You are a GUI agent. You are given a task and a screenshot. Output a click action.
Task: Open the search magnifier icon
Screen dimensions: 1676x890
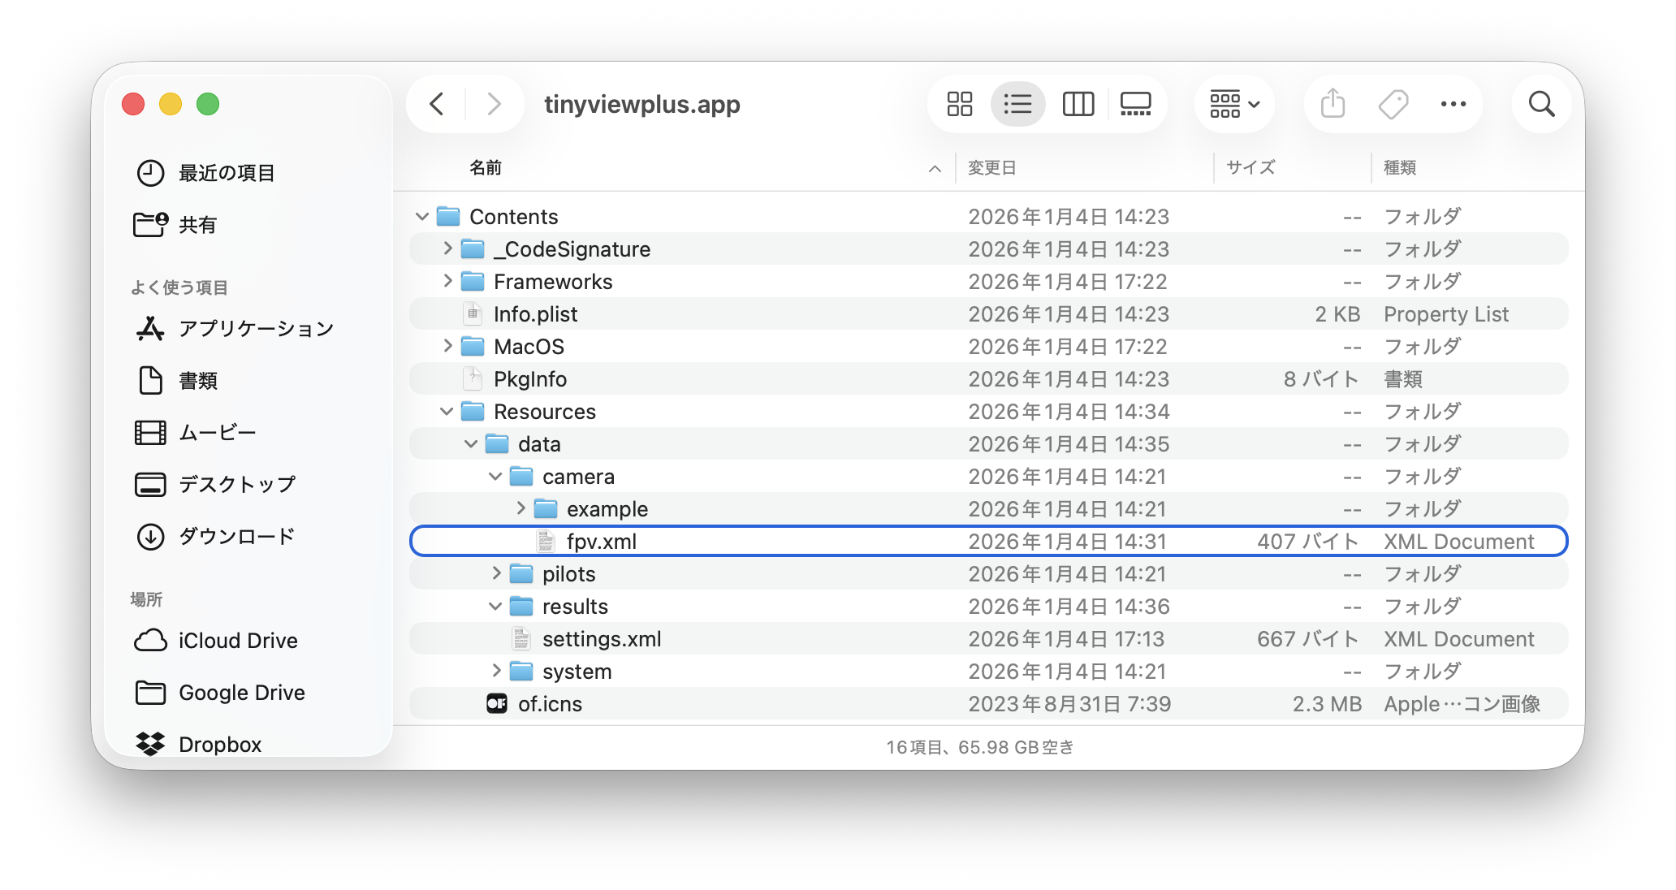pyautogui.click(x=1540, y=104)
